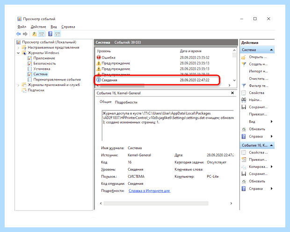This screenshot has width=290, height=232.
Task: Click the Help question mark toolbar icon
Action: [x=50, y=34]
